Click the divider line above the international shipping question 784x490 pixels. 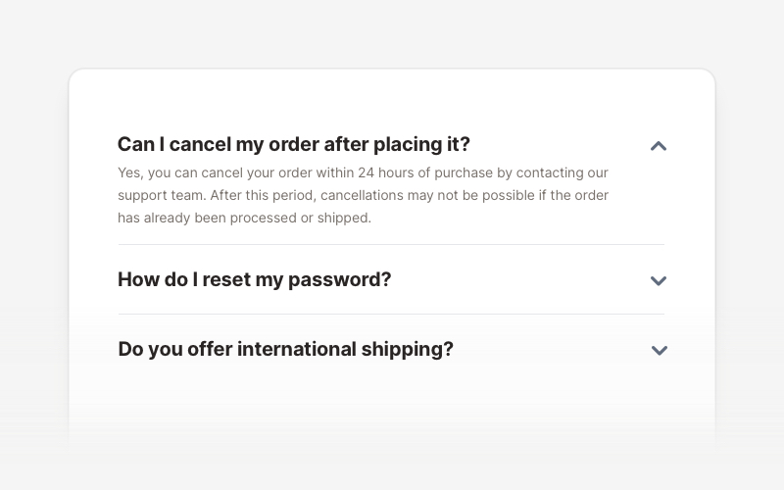coord(390,315)
